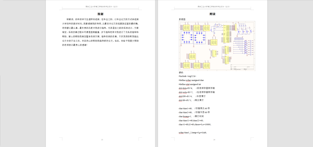Click the line starting char t1=60,t2=60

[x=195, y=124]
